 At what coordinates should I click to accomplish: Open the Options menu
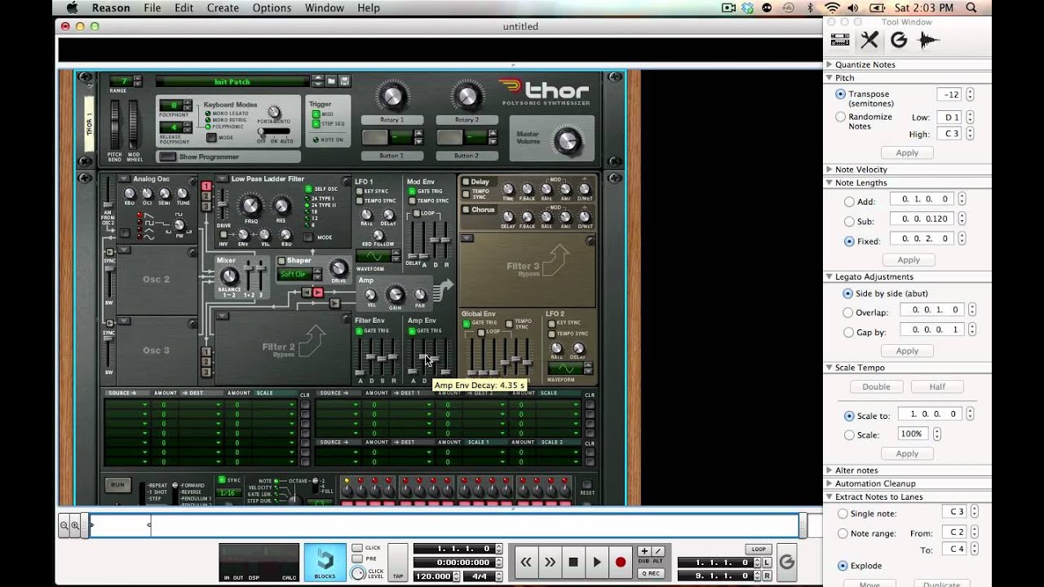[x=272, y=8]
